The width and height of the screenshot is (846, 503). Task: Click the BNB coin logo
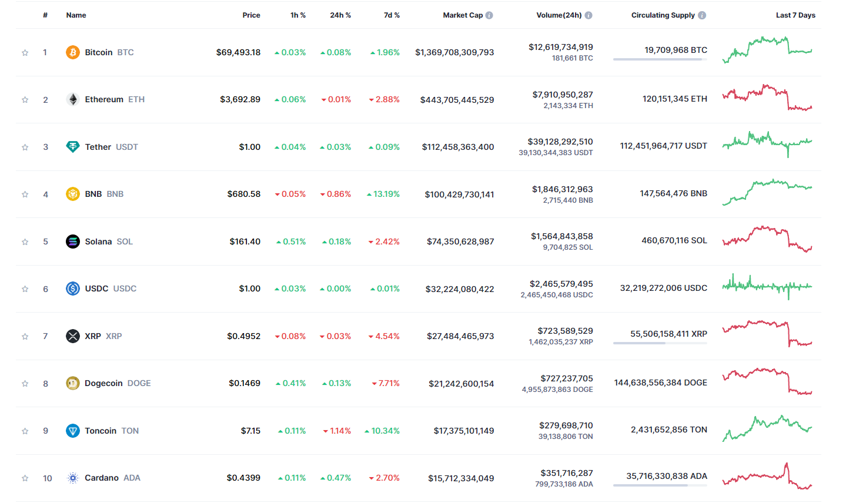[x=73, y=194]
